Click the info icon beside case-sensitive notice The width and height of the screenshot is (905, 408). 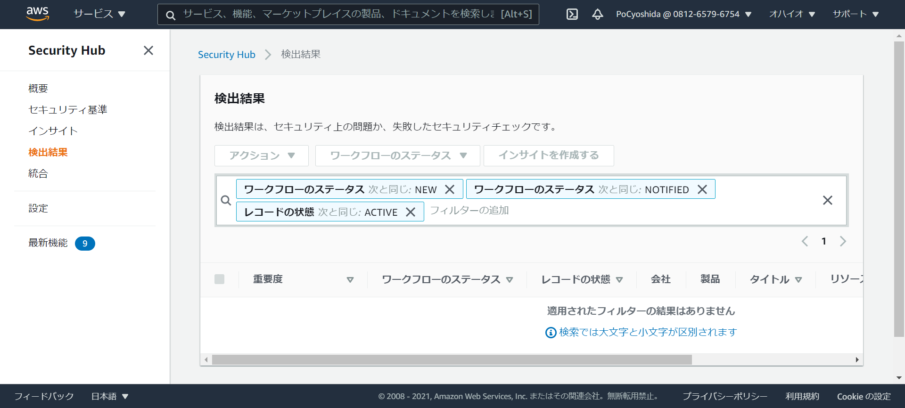click(551, 333)
